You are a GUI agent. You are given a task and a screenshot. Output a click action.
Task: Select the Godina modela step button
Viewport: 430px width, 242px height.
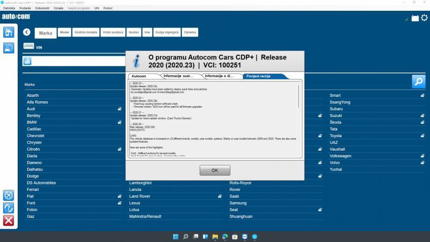point(86,32)
